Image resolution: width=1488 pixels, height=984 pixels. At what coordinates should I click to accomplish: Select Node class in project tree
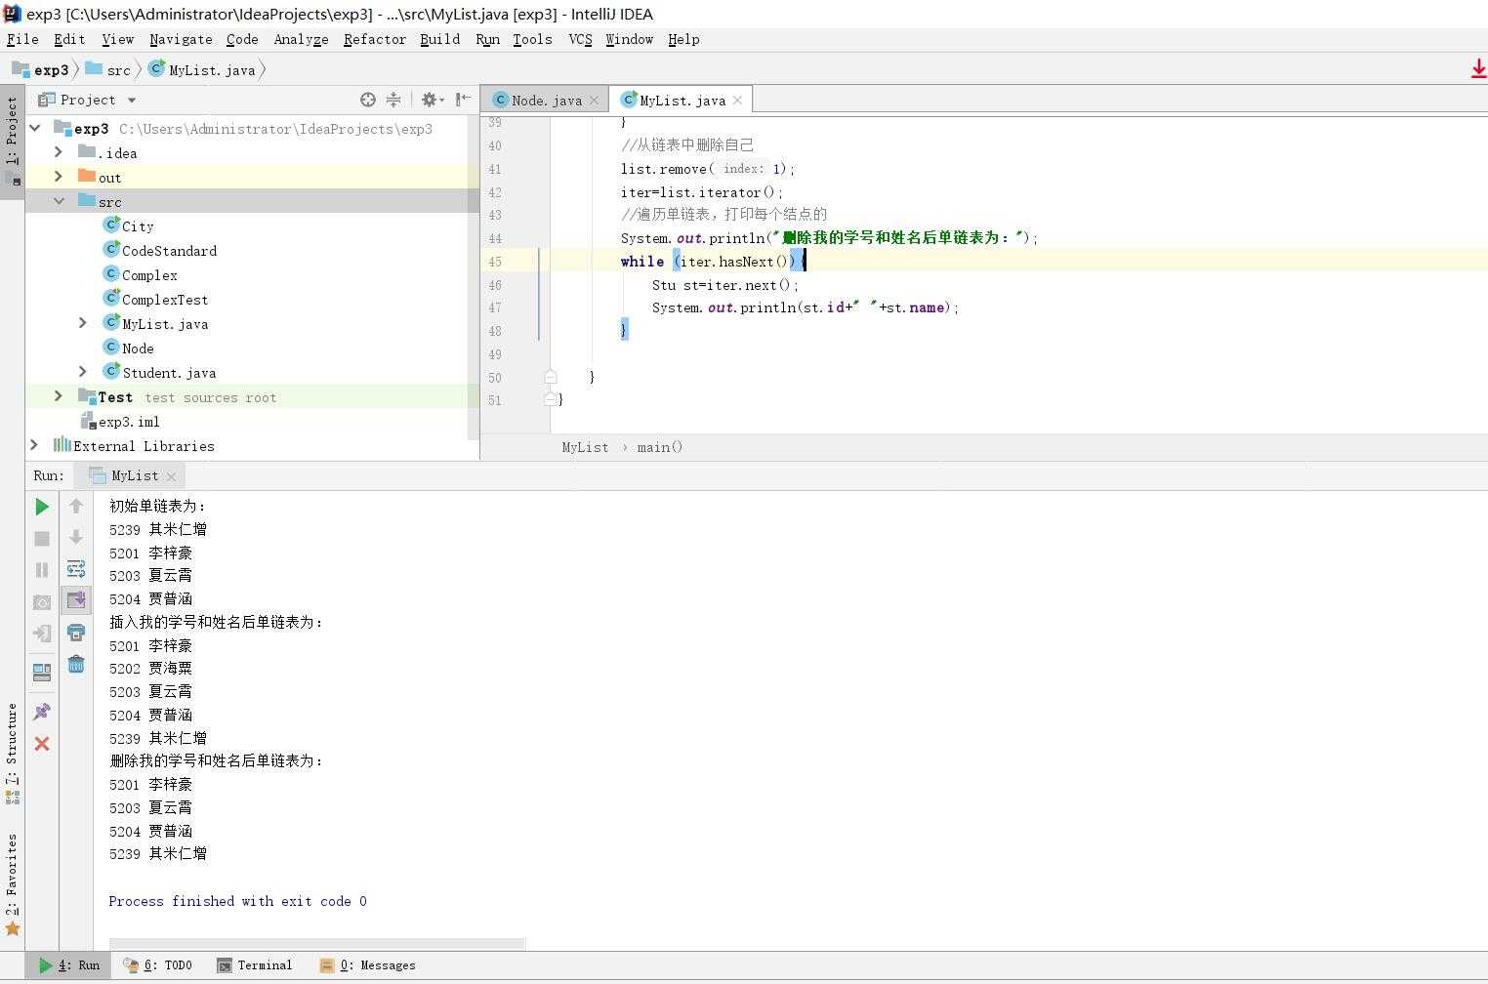tap(129, 348)
